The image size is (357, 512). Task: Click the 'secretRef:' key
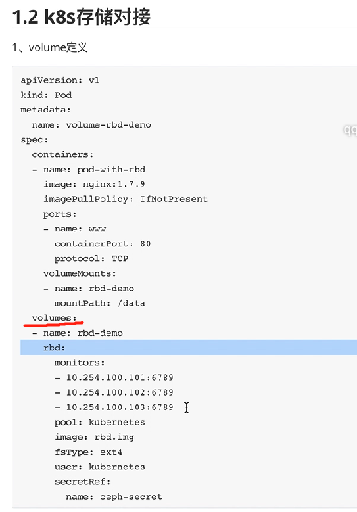pyautogui.click(x=83, y=482)
